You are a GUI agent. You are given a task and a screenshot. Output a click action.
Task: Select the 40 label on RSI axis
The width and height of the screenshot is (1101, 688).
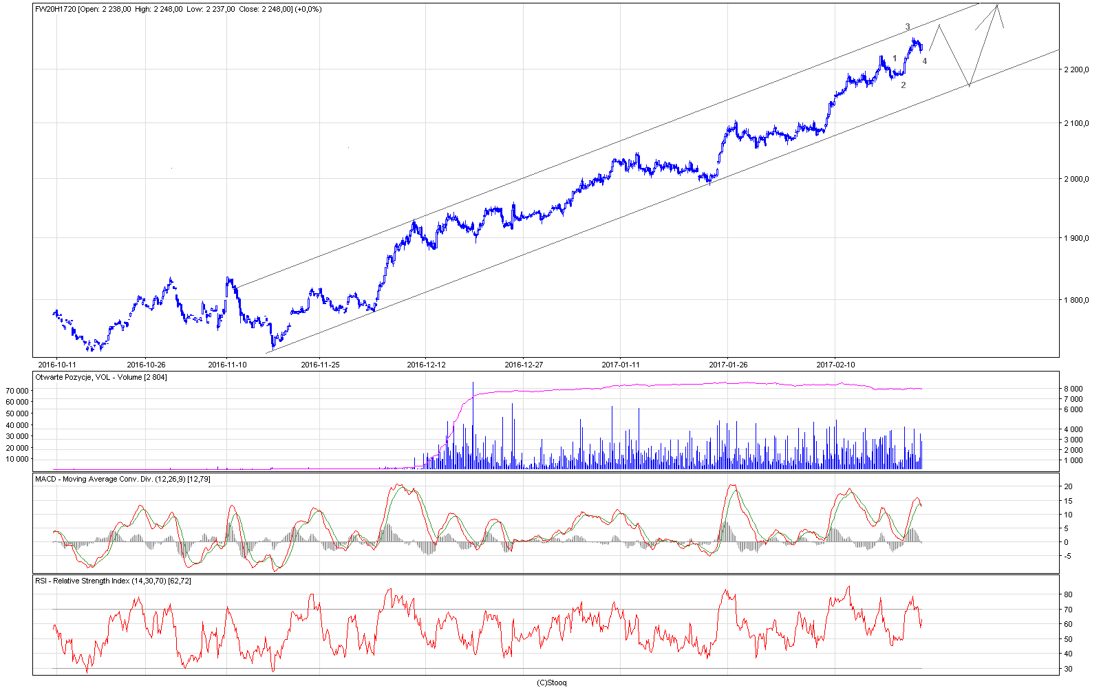(1069, 654)
